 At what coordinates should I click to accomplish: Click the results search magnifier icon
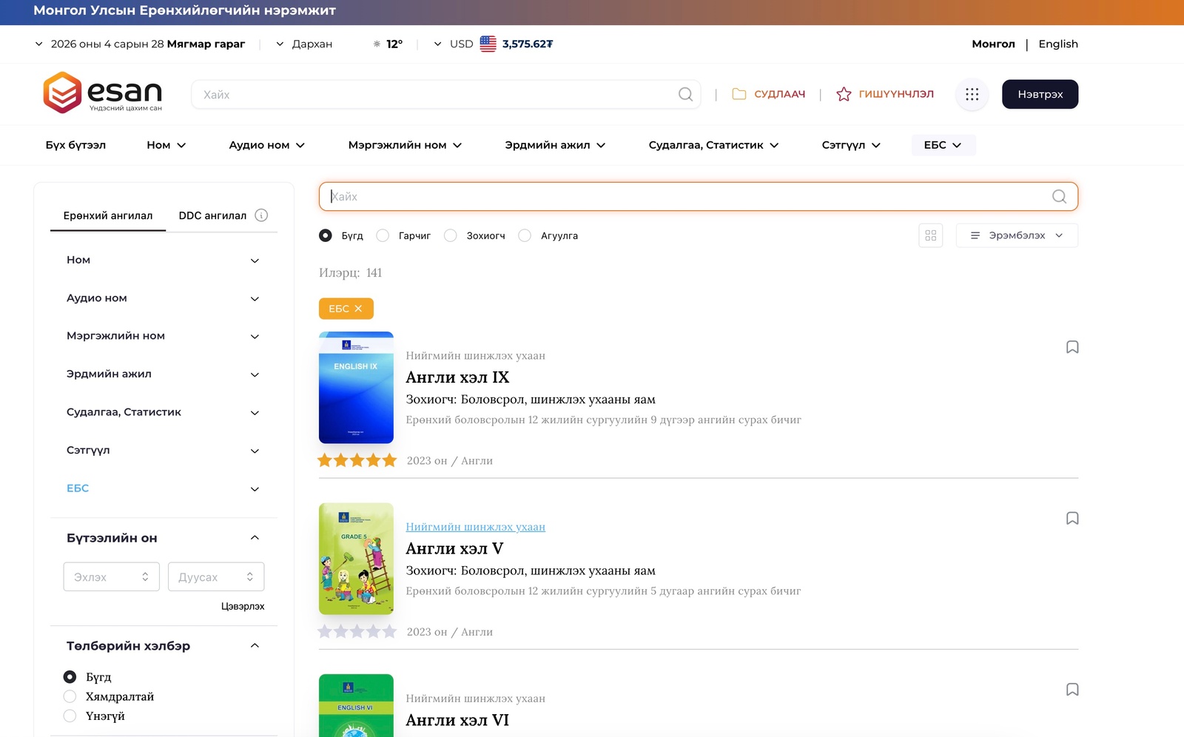(1059, 197)
